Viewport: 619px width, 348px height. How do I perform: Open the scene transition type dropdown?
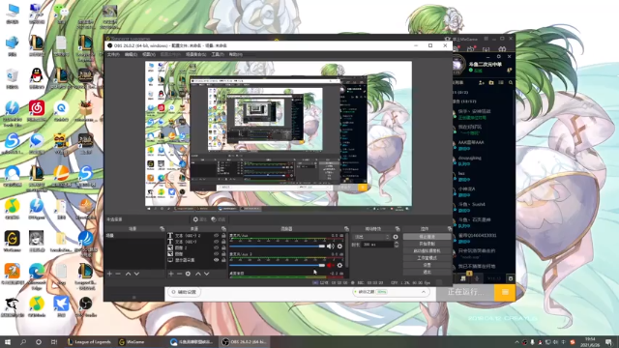point(371,237)
